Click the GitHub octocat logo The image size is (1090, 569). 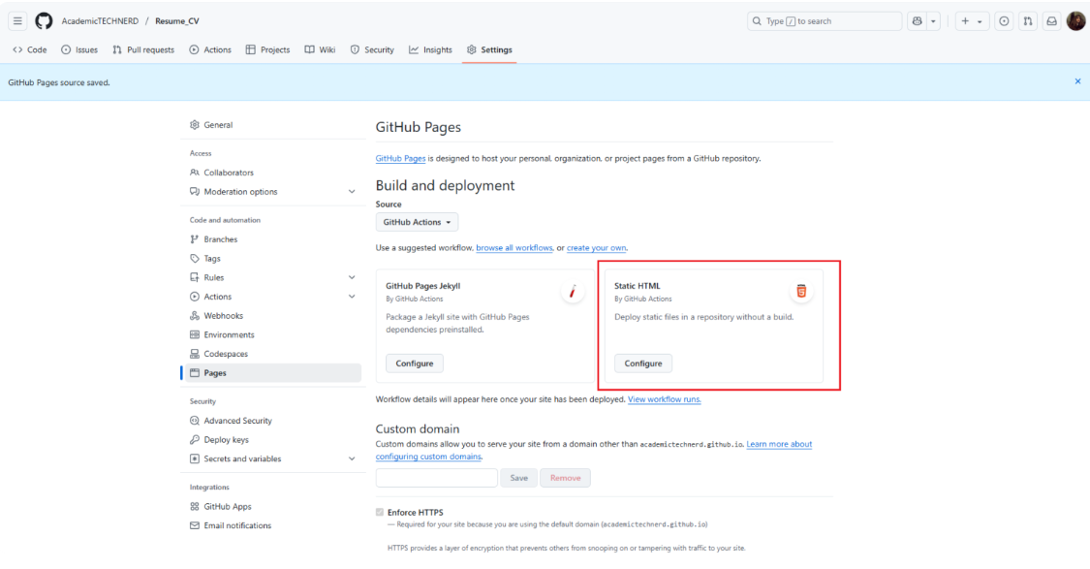[44, 21]
